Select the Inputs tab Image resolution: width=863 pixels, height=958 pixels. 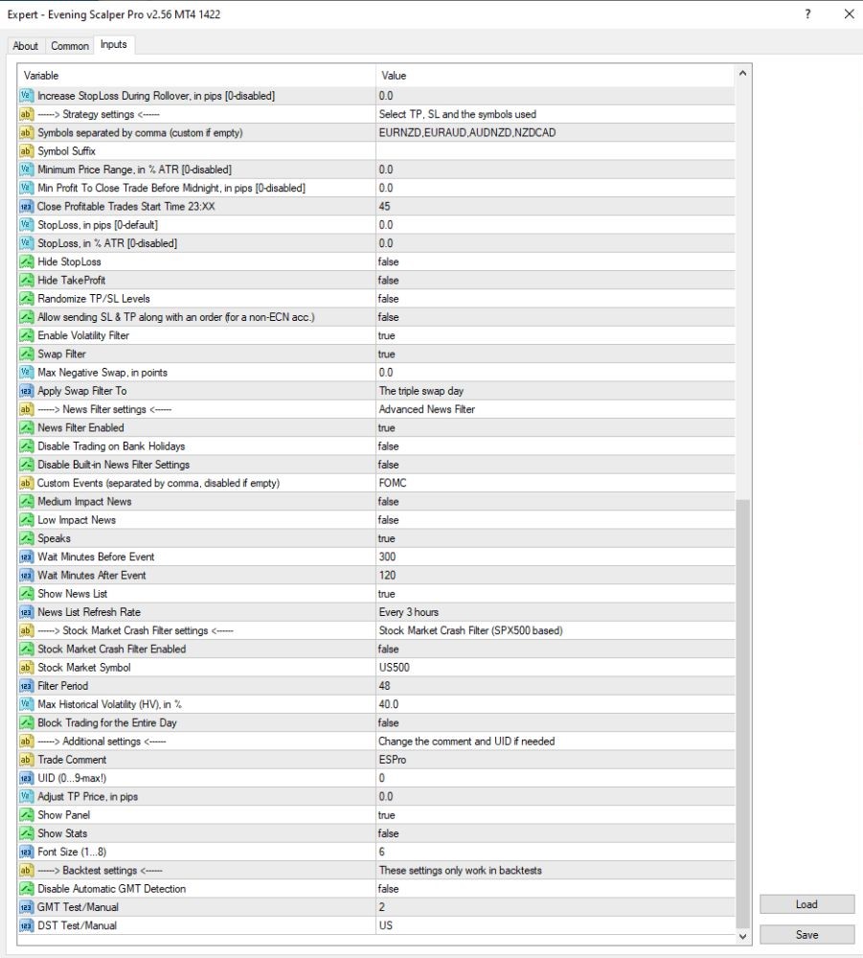click(114, 45)
